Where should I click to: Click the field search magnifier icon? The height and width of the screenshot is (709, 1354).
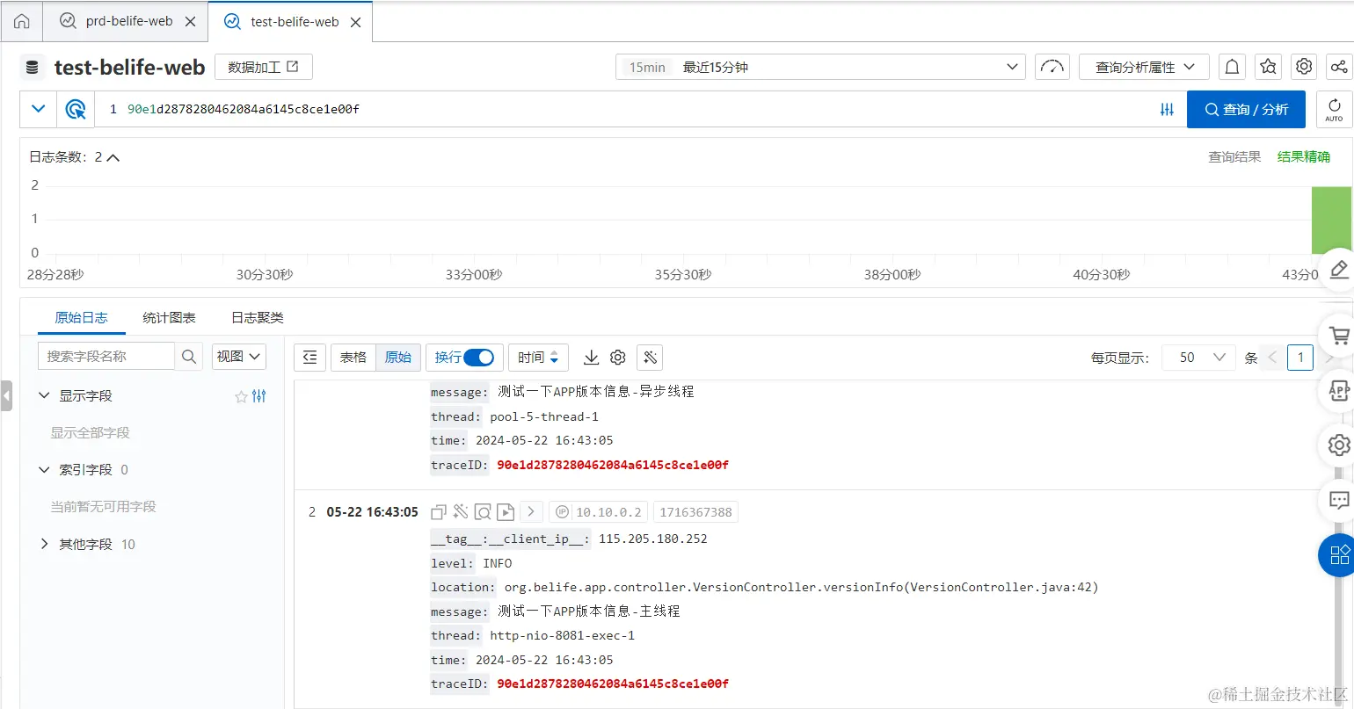189,356
